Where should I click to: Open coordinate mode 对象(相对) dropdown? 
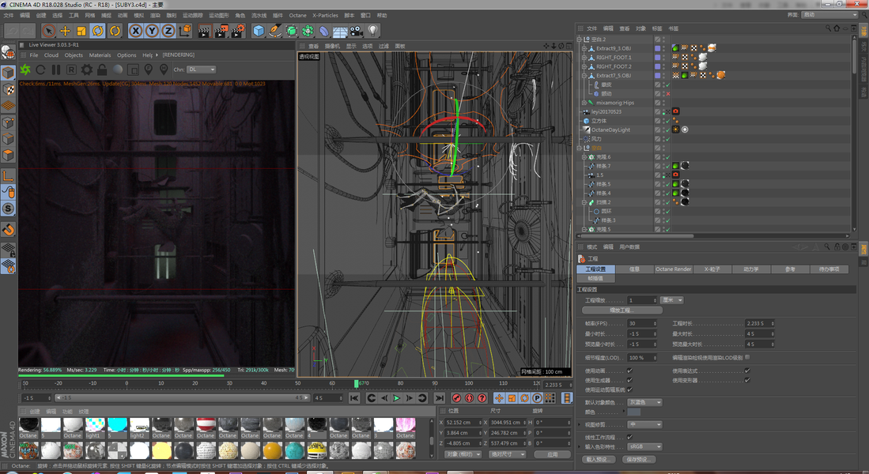(x=463, y=454)
